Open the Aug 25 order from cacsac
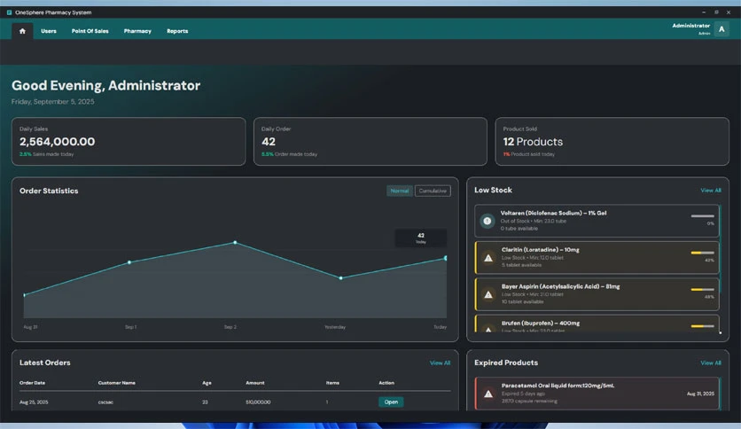The image size is (741, 429). pos(391,402)
